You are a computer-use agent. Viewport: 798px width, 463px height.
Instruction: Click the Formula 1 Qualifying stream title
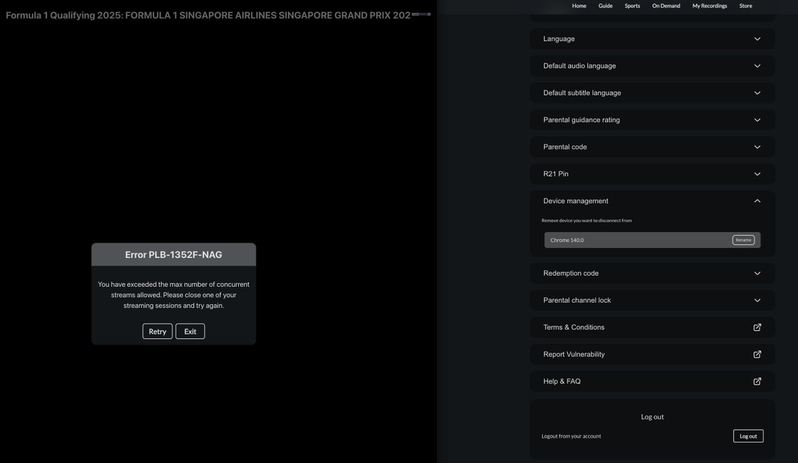(208, 15)
